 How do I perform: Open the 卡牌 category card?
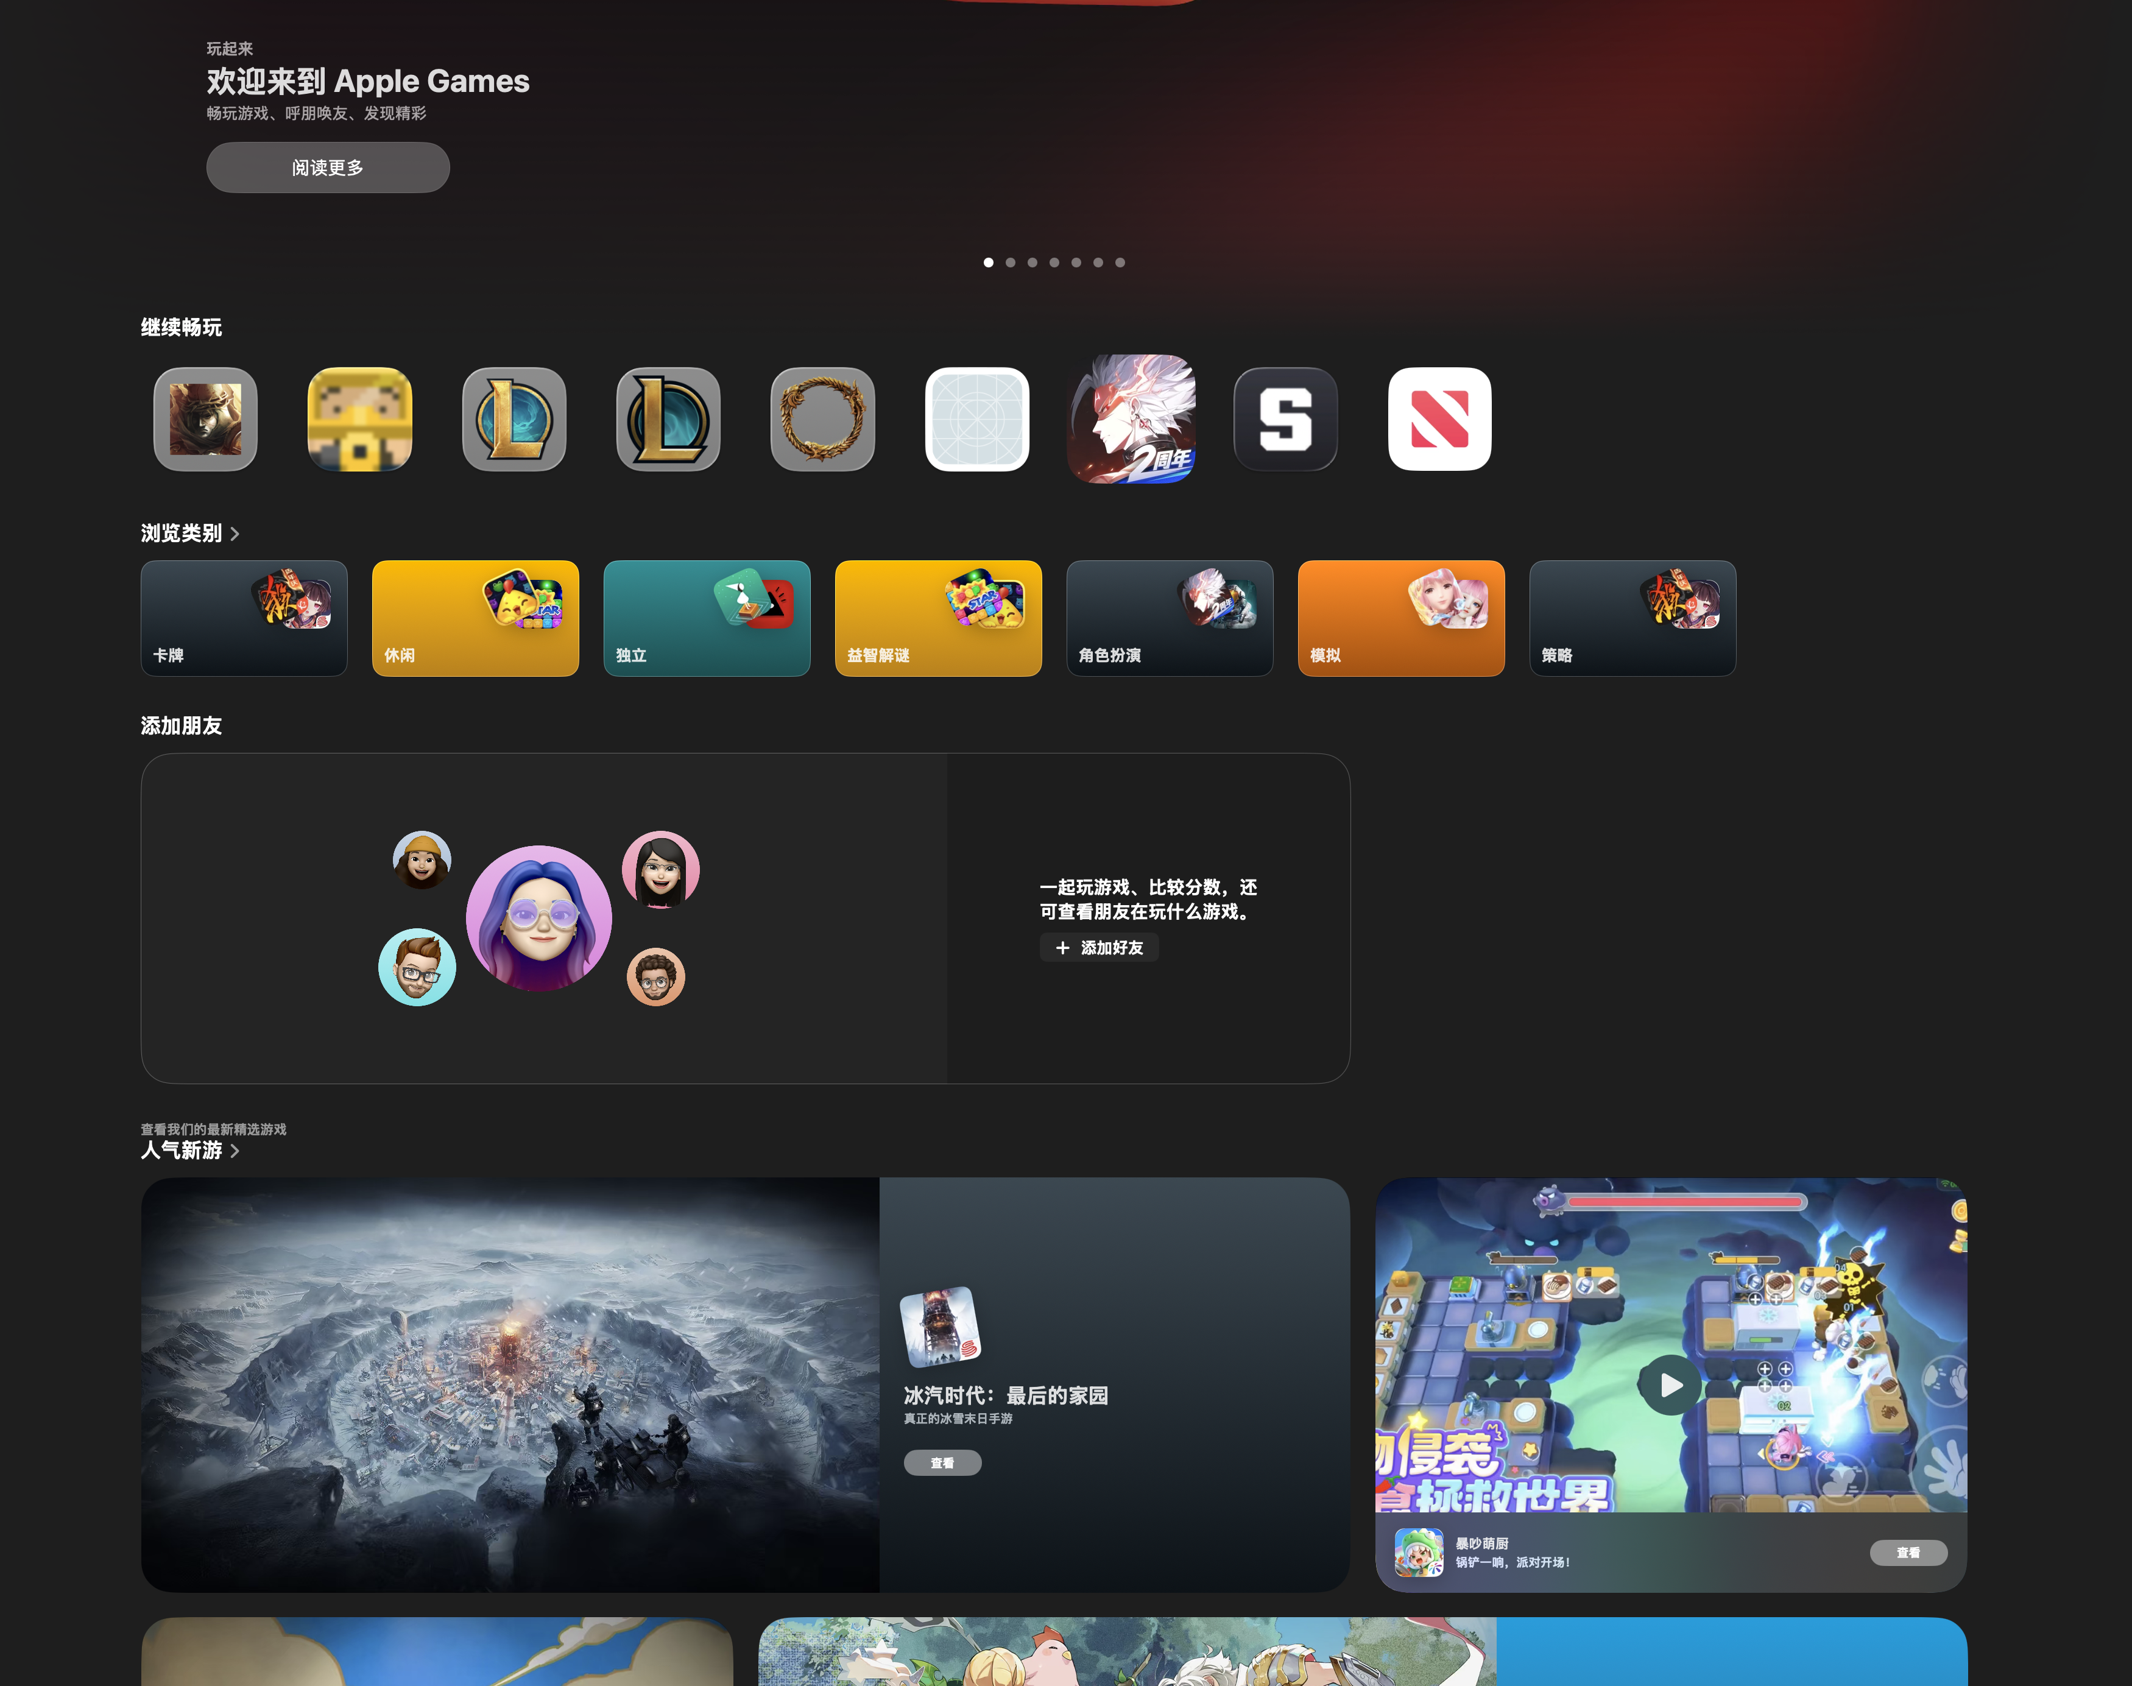244,618
